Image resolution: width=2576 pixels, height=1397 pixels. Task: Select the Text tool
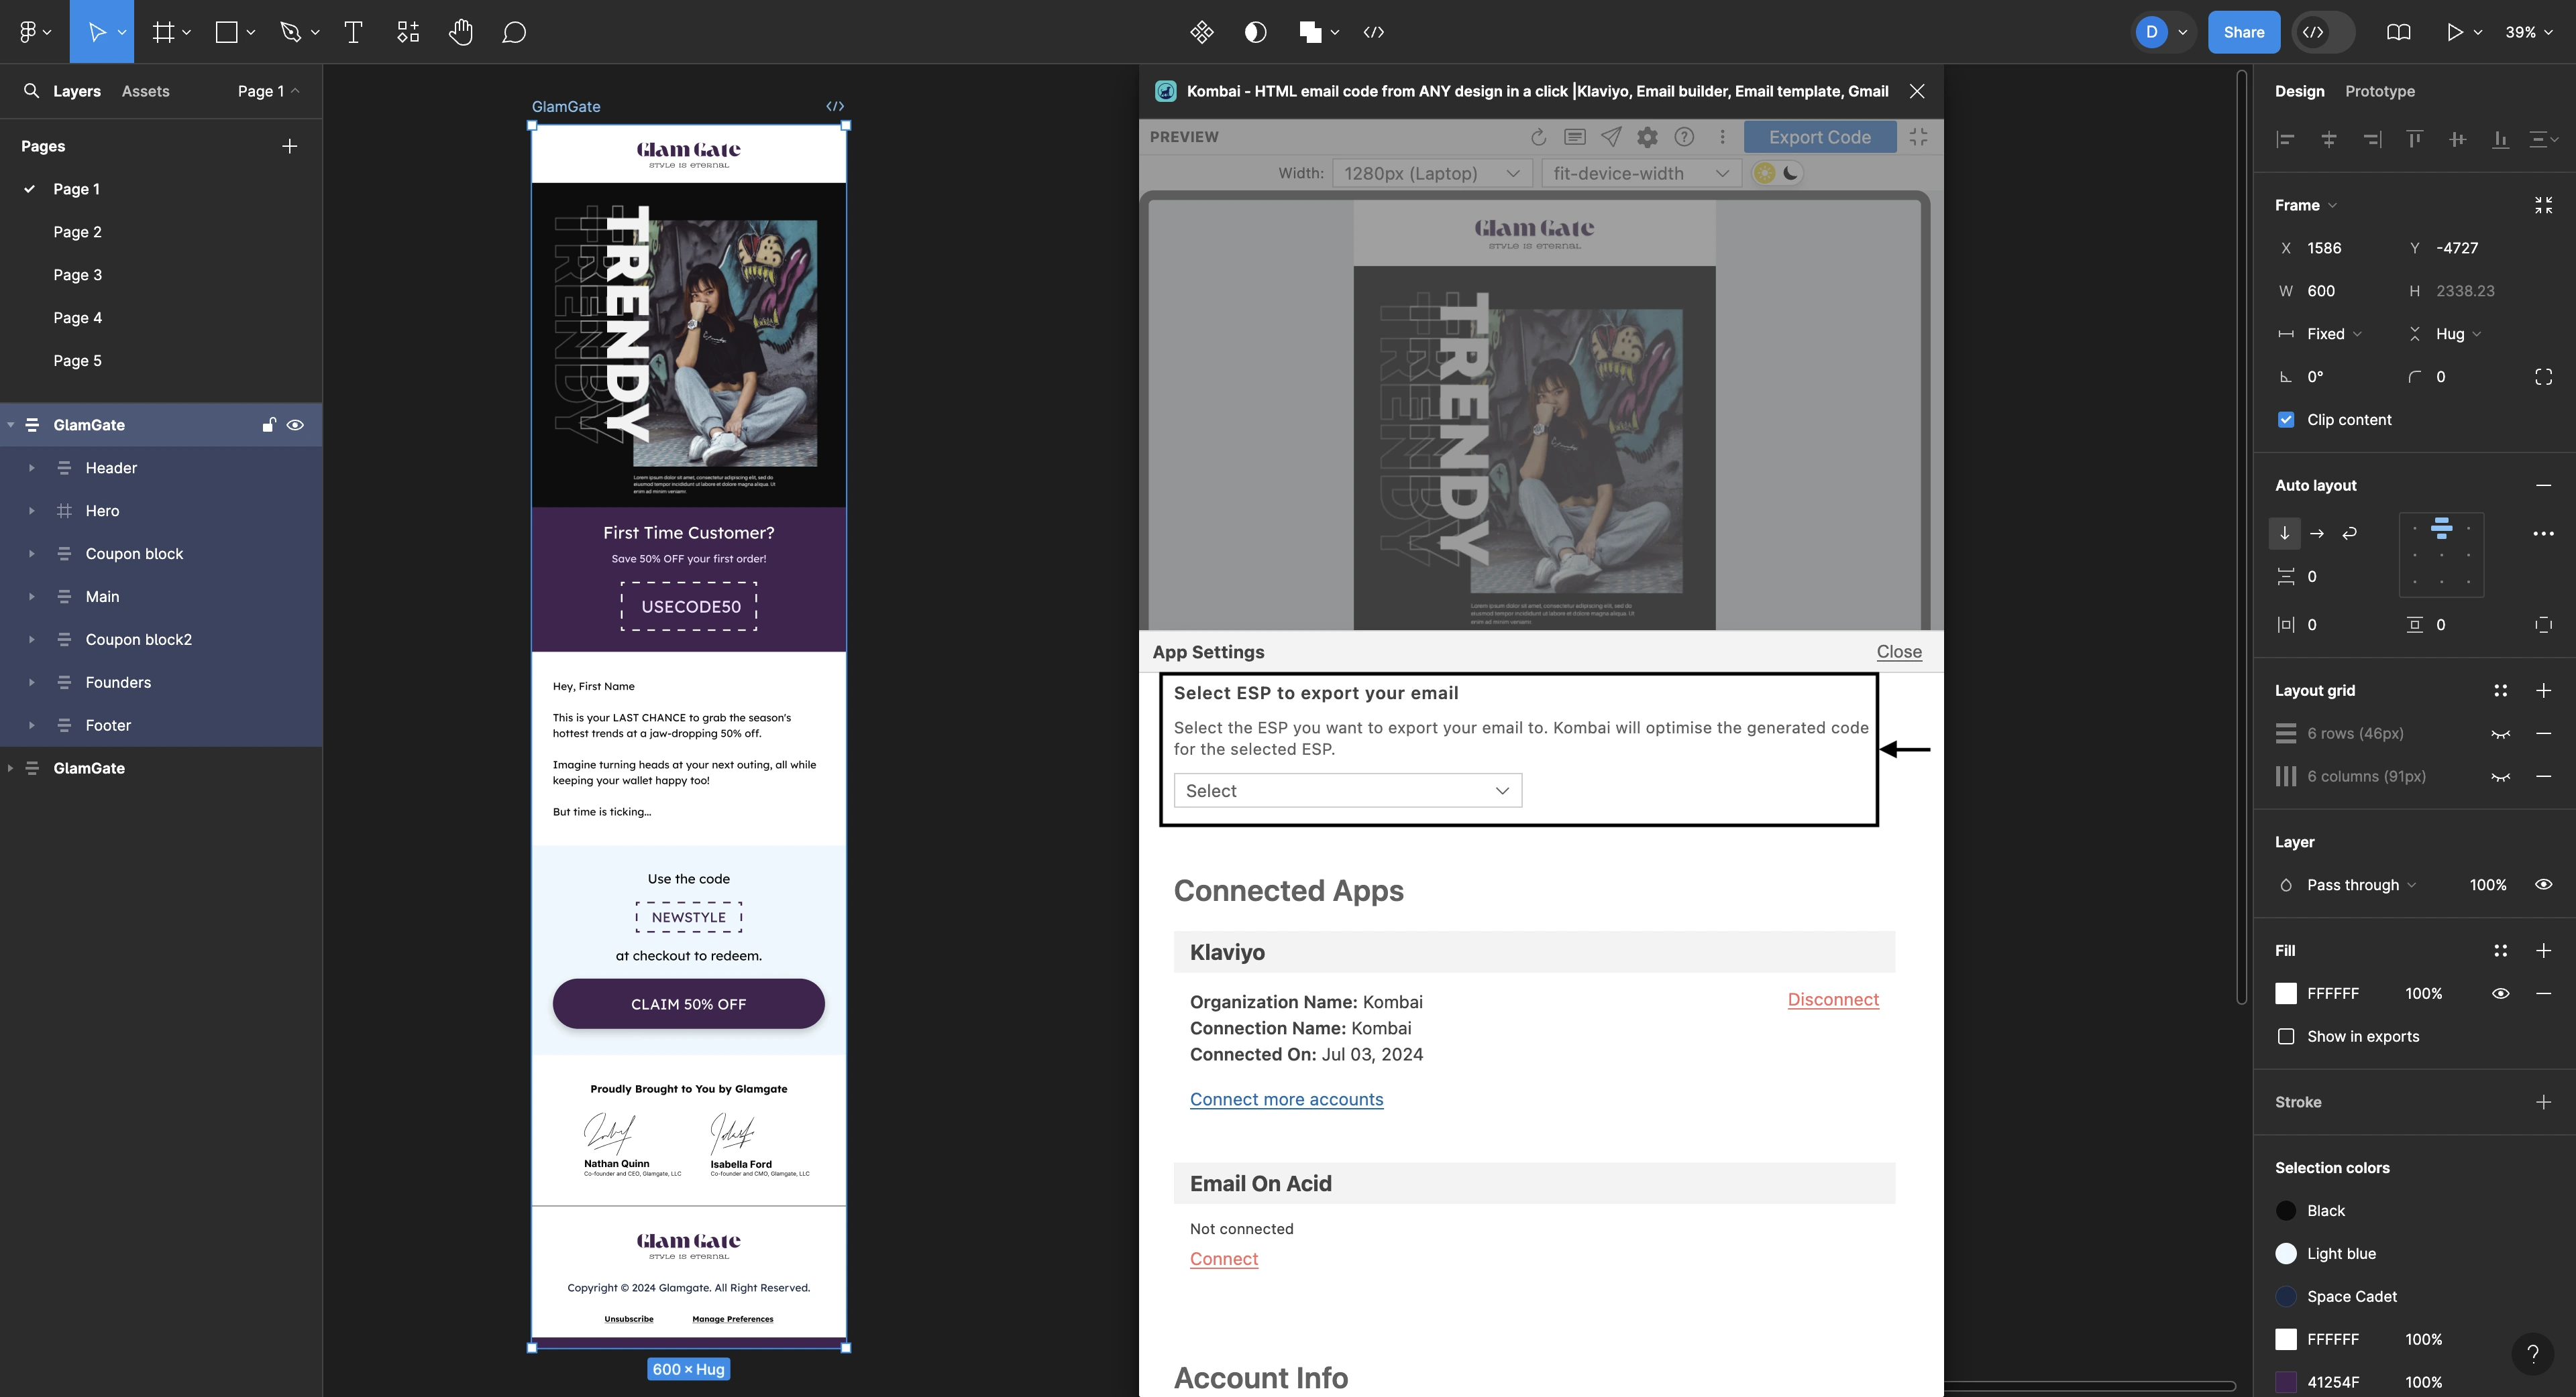point(353,32)
